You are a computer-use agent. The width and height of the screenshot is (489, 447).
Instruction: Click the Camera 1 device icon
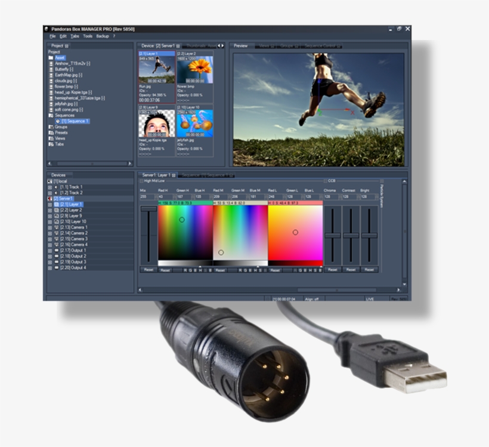click(x=57, y=227)
